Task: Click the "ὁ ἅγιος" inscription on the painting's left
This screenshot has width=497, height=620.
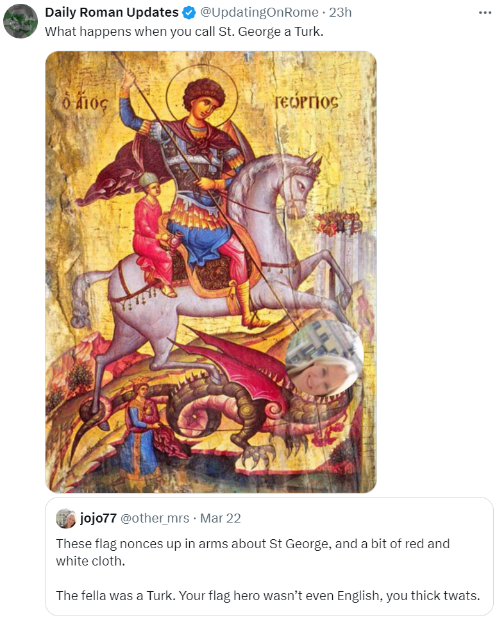Action: (x=85, y=103)
